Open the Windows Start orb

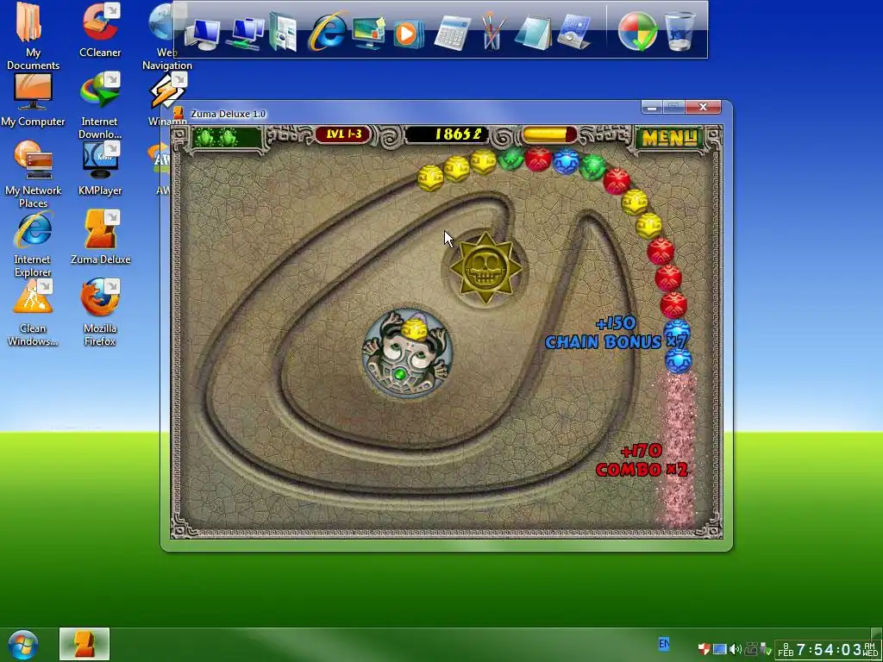tap(22, 645)
